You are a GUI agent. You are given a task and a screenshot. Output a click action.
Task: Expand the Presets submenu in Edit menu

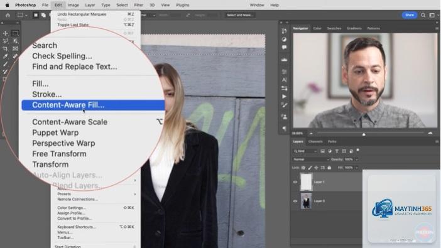point(96,194)
